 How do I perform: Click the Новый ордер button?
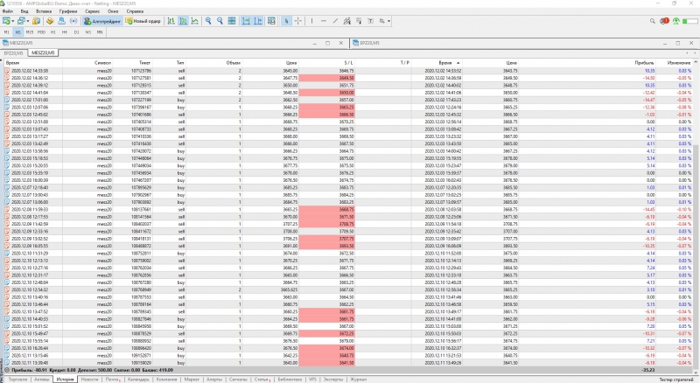click(x=143, y=21)
